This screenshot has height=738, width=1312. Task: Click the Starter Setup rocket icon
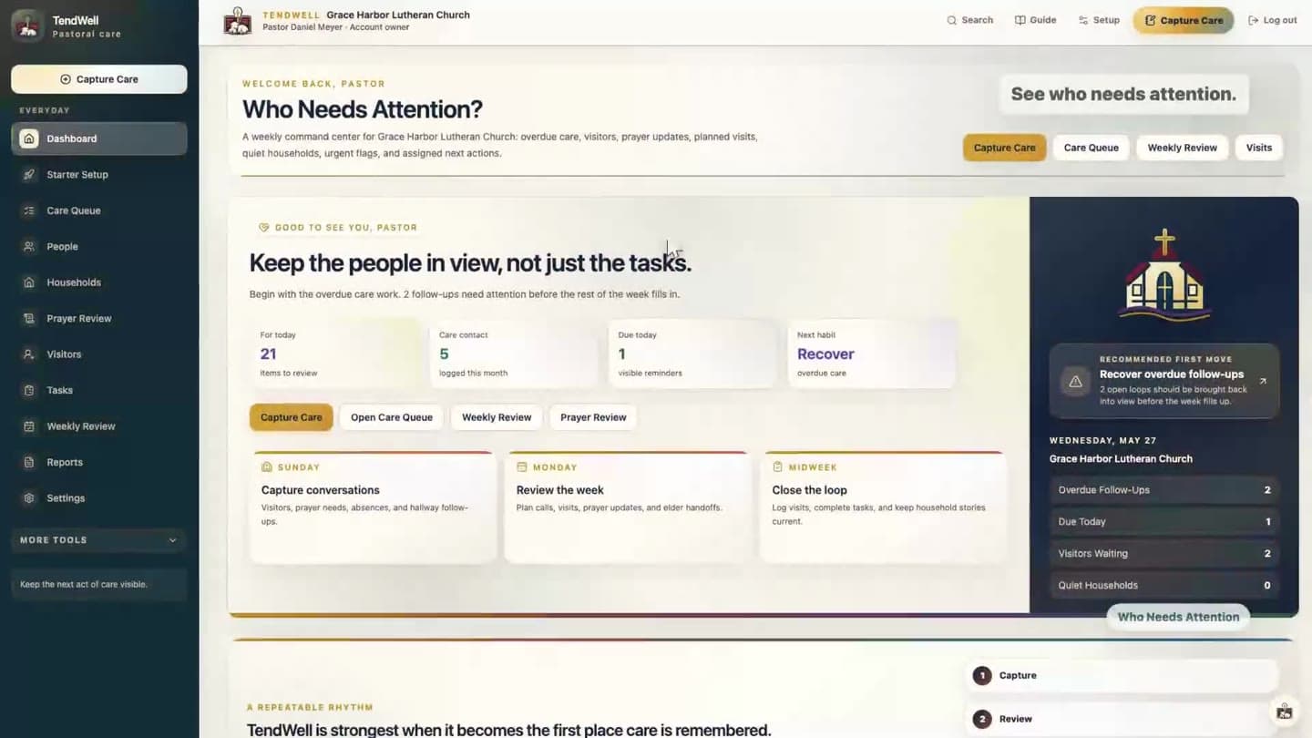pos(29,175)
